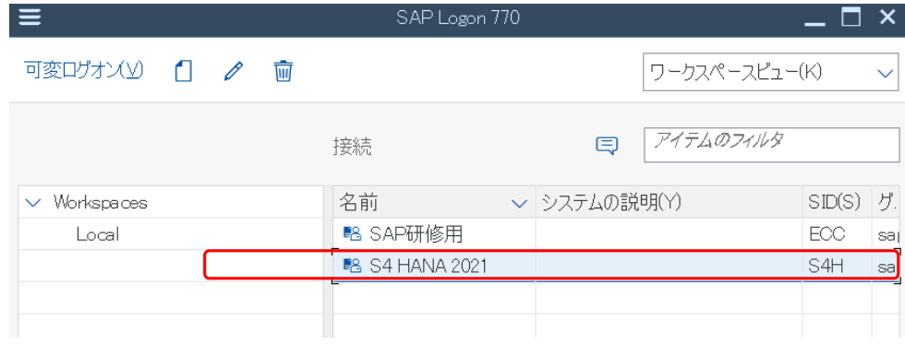Focus the アイテムのフィルタ input field
Screen dimensions: 905x345
771,145
